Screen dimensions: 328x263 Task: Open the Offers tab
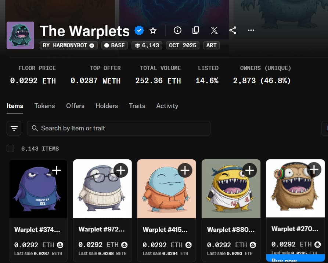tap(75, 106)
